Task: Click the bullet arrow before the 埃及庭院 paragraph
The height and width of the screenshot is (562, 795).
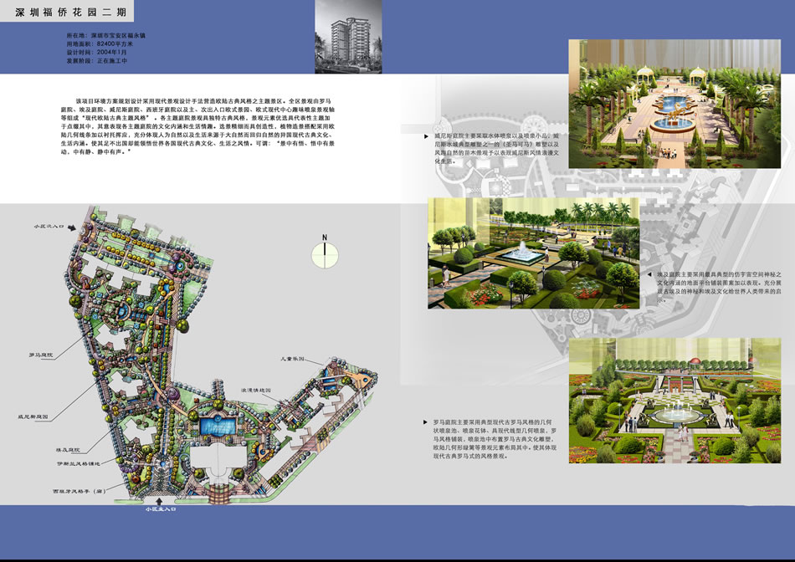Action: click(649, 274)
